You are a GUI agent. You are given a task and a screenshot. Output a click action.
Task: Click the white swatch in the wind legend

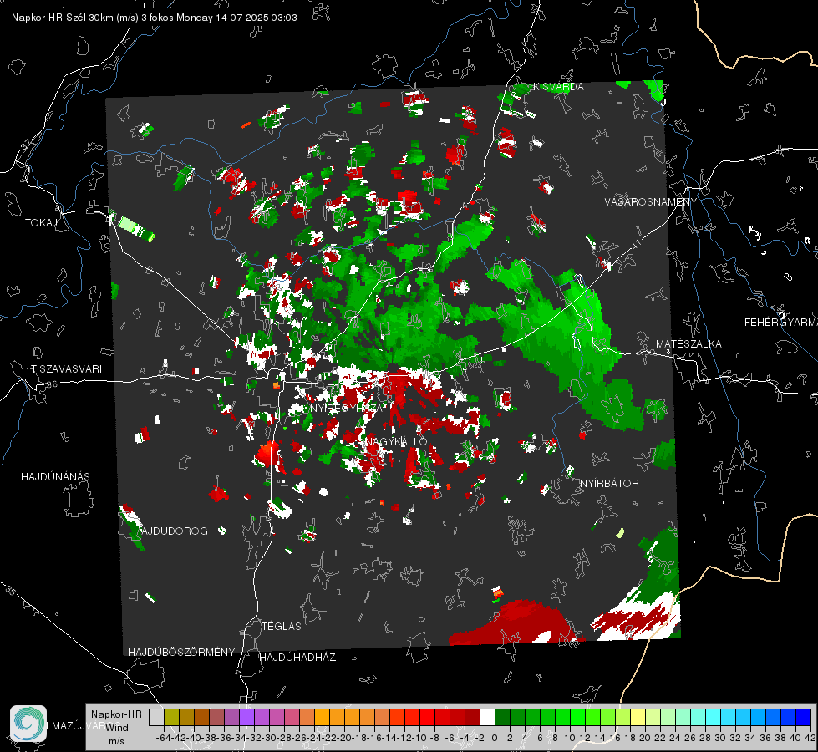pyautogui.click(x=487, y=718)
